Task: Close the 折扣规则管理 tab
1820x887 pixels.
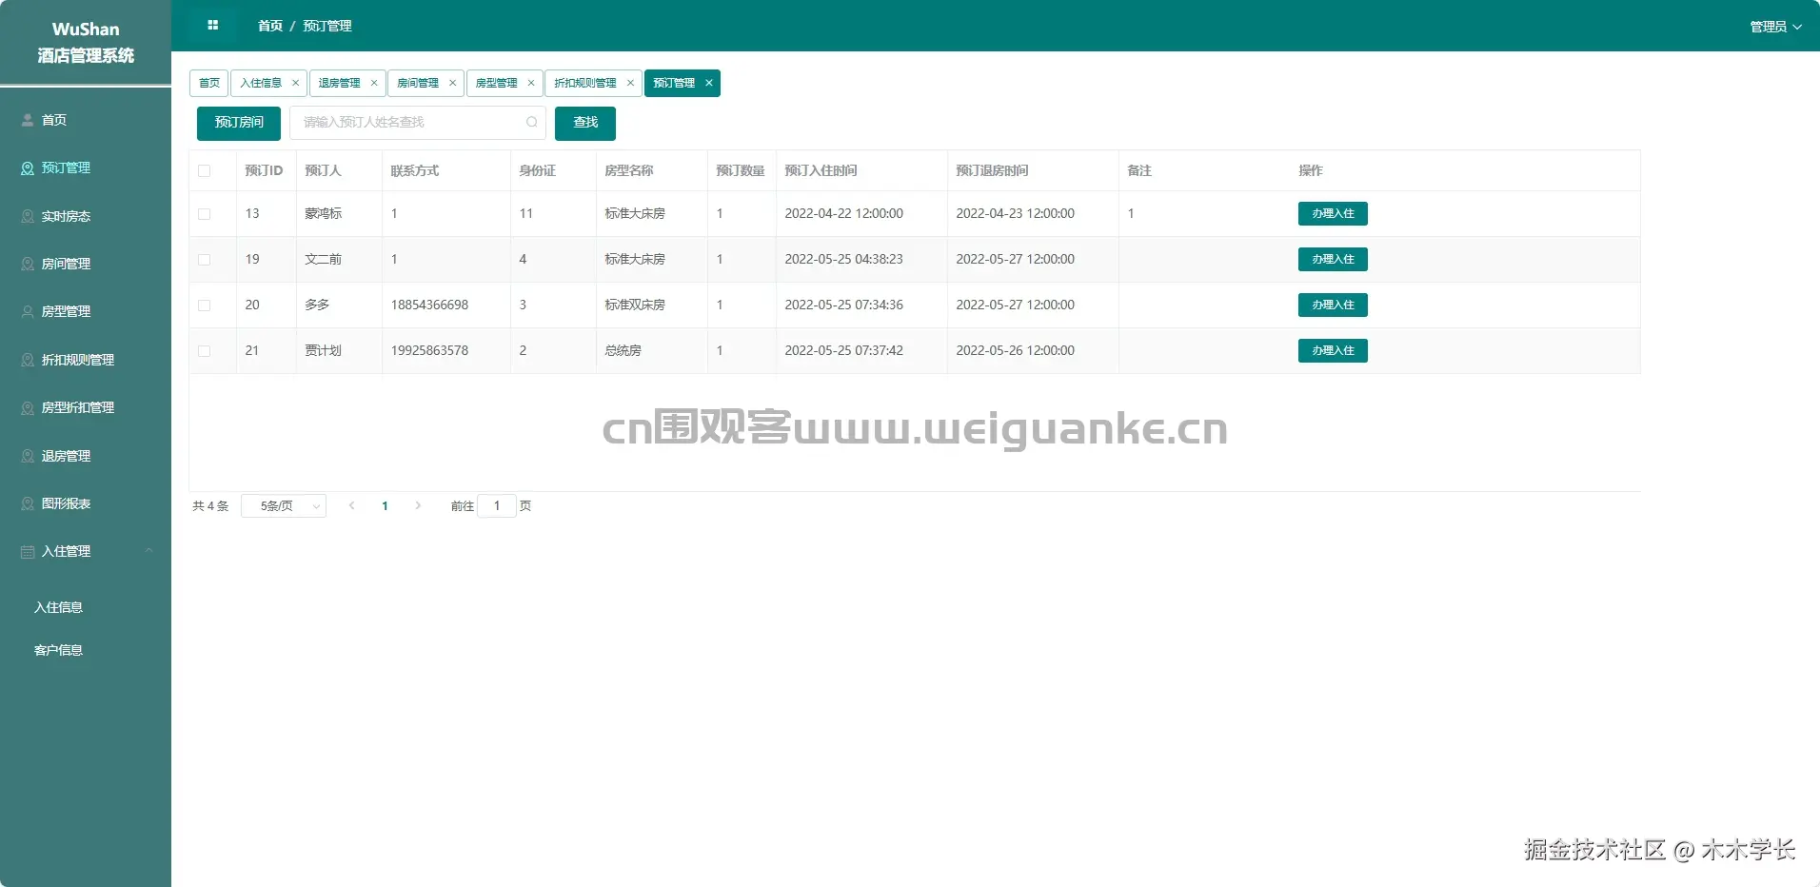Action: [630, 83]
